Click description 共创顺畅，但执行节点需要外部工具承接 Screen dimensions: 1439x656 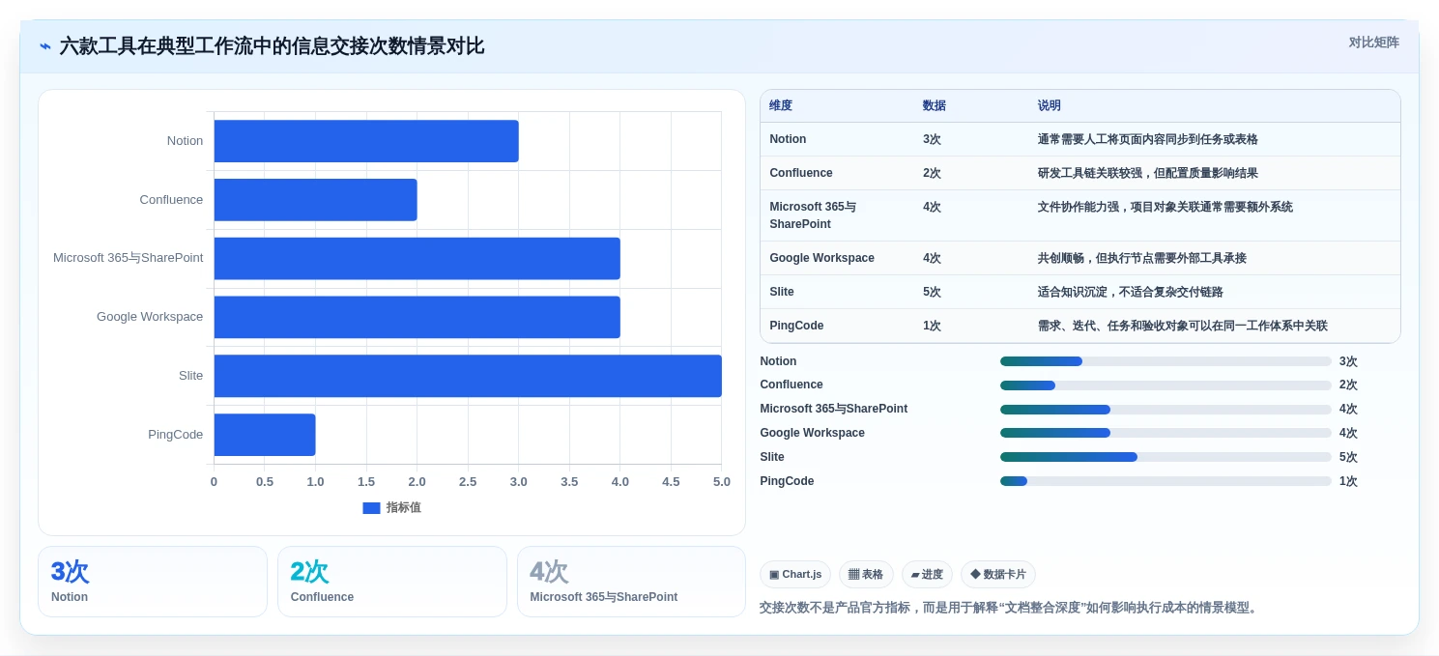[x=1142, y=258]
